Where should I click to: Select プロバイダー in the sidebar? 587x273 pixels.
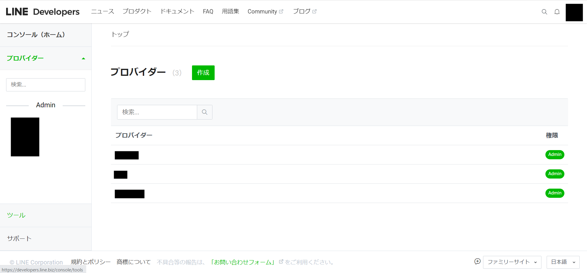[x=25, y=58]
